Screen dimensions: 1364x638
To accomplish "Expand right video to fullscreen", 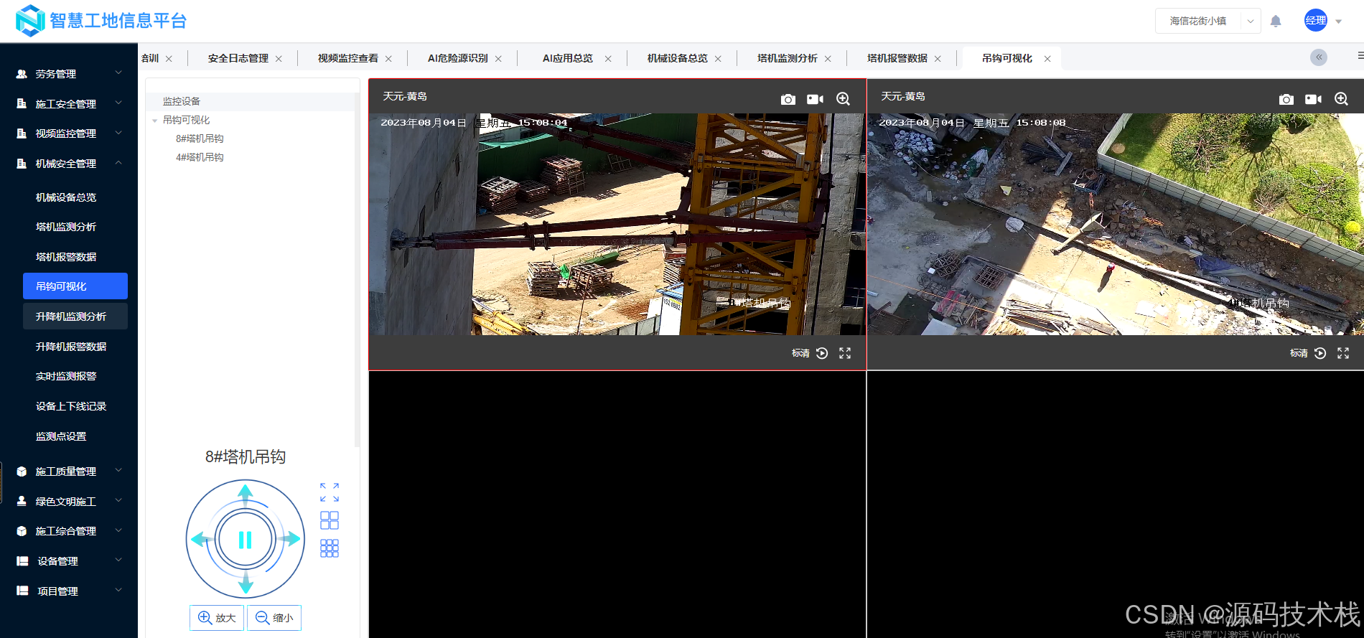I will click(1343, 353).
